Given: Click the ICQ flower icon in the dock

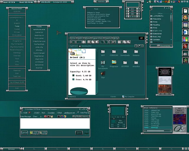Looking at the screenshot, I should point(185,61).
